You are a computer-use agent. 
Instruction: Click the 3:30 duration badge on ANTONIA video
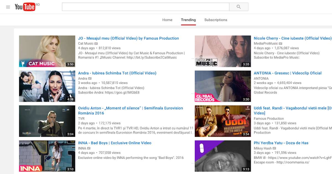click(x=246, y=99)
